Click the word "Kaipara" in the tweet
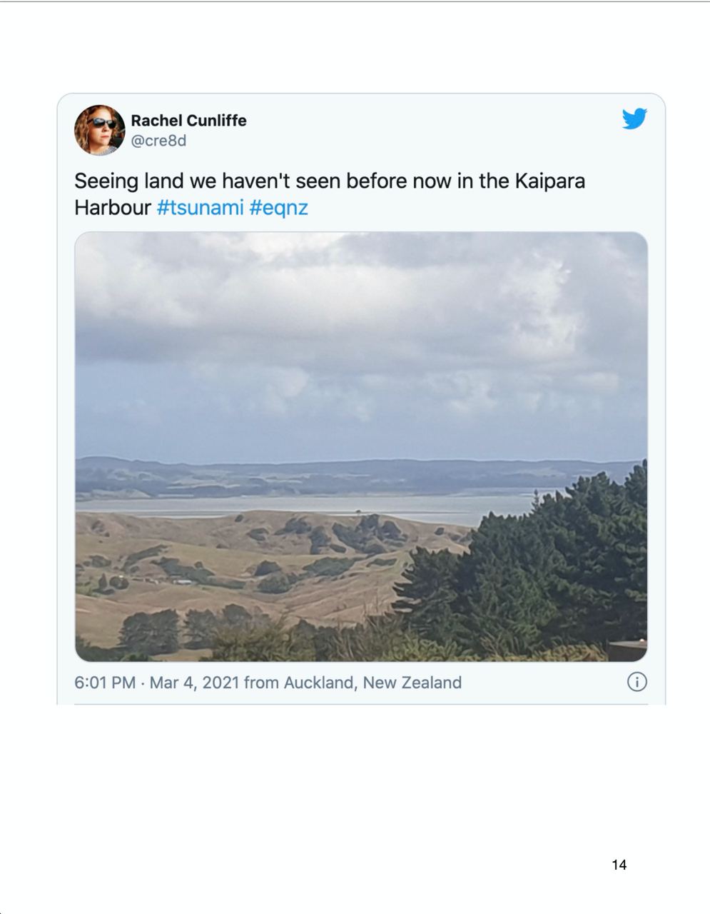The image size is (710, 914). point(549,181)
